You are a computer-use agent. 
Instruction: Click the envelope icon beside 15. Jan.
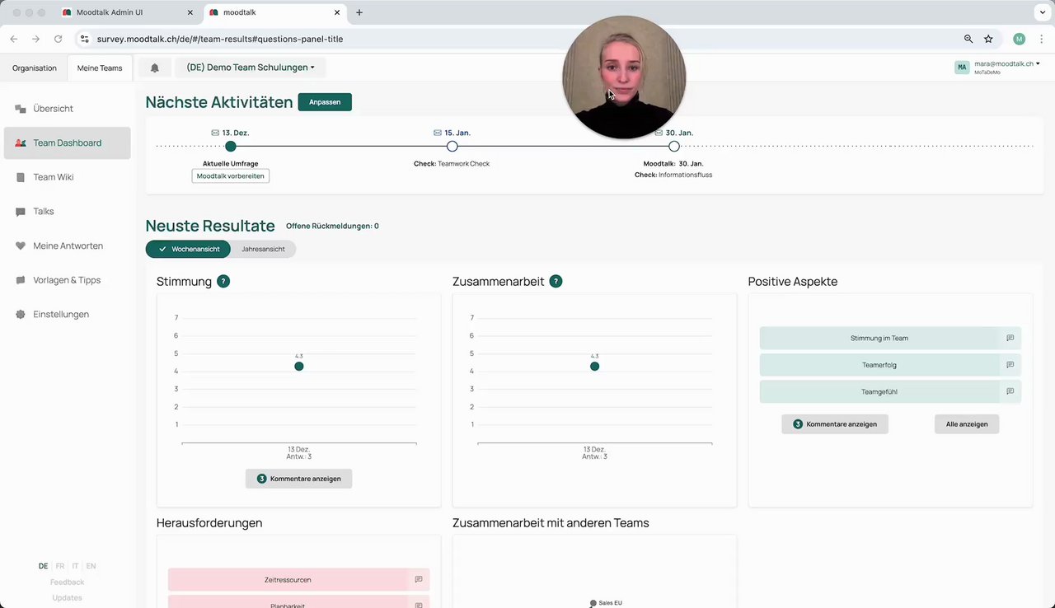tap(438, 133)
